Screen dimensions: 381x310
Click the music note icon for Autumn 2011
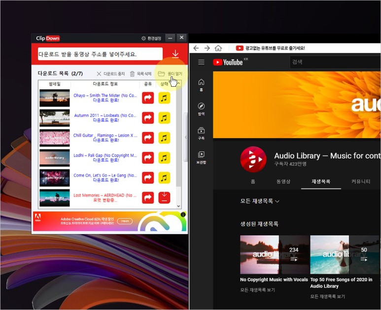click(x=164, y=118)
